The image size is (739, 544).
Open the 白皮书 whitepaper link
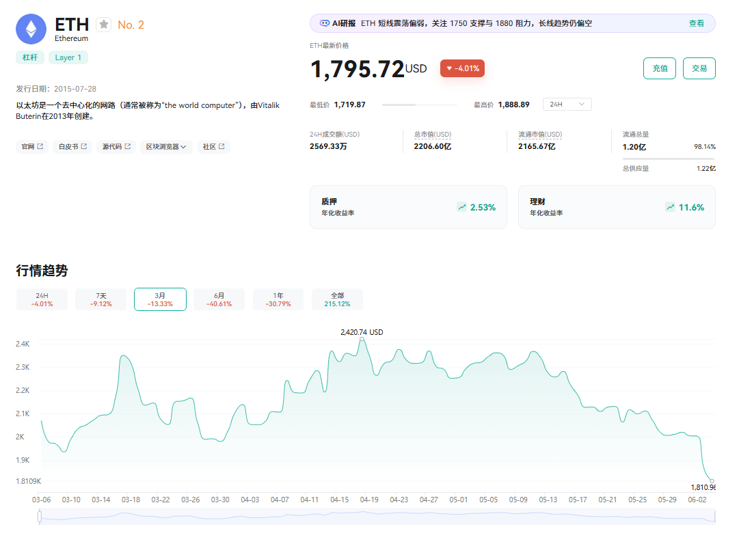72,146
